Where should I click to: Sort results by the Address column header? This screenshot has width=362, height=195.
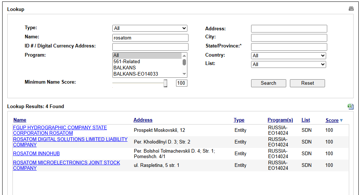(143, 120)
